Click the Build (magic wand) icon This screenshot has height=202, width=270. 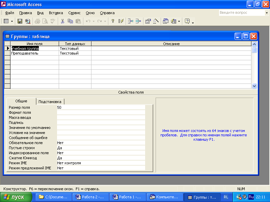tap(156, 21)
